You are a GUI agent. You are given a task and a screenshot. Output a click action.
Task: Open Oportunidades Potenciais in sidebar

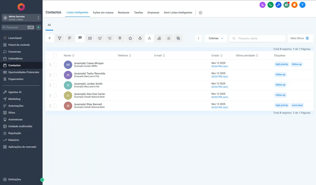(23, 72)
